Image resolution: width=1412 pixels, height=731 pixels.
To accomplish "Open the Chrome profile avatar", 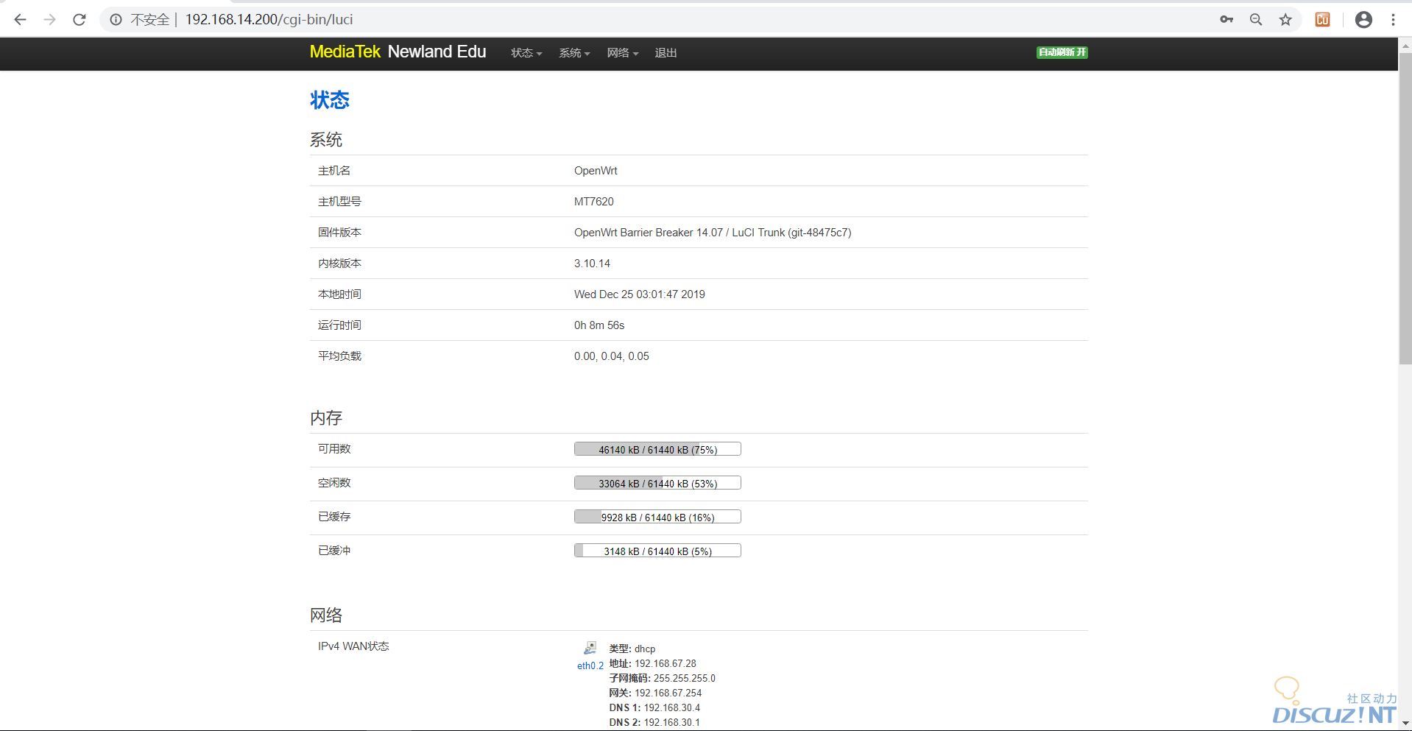I will [1363, 20].
